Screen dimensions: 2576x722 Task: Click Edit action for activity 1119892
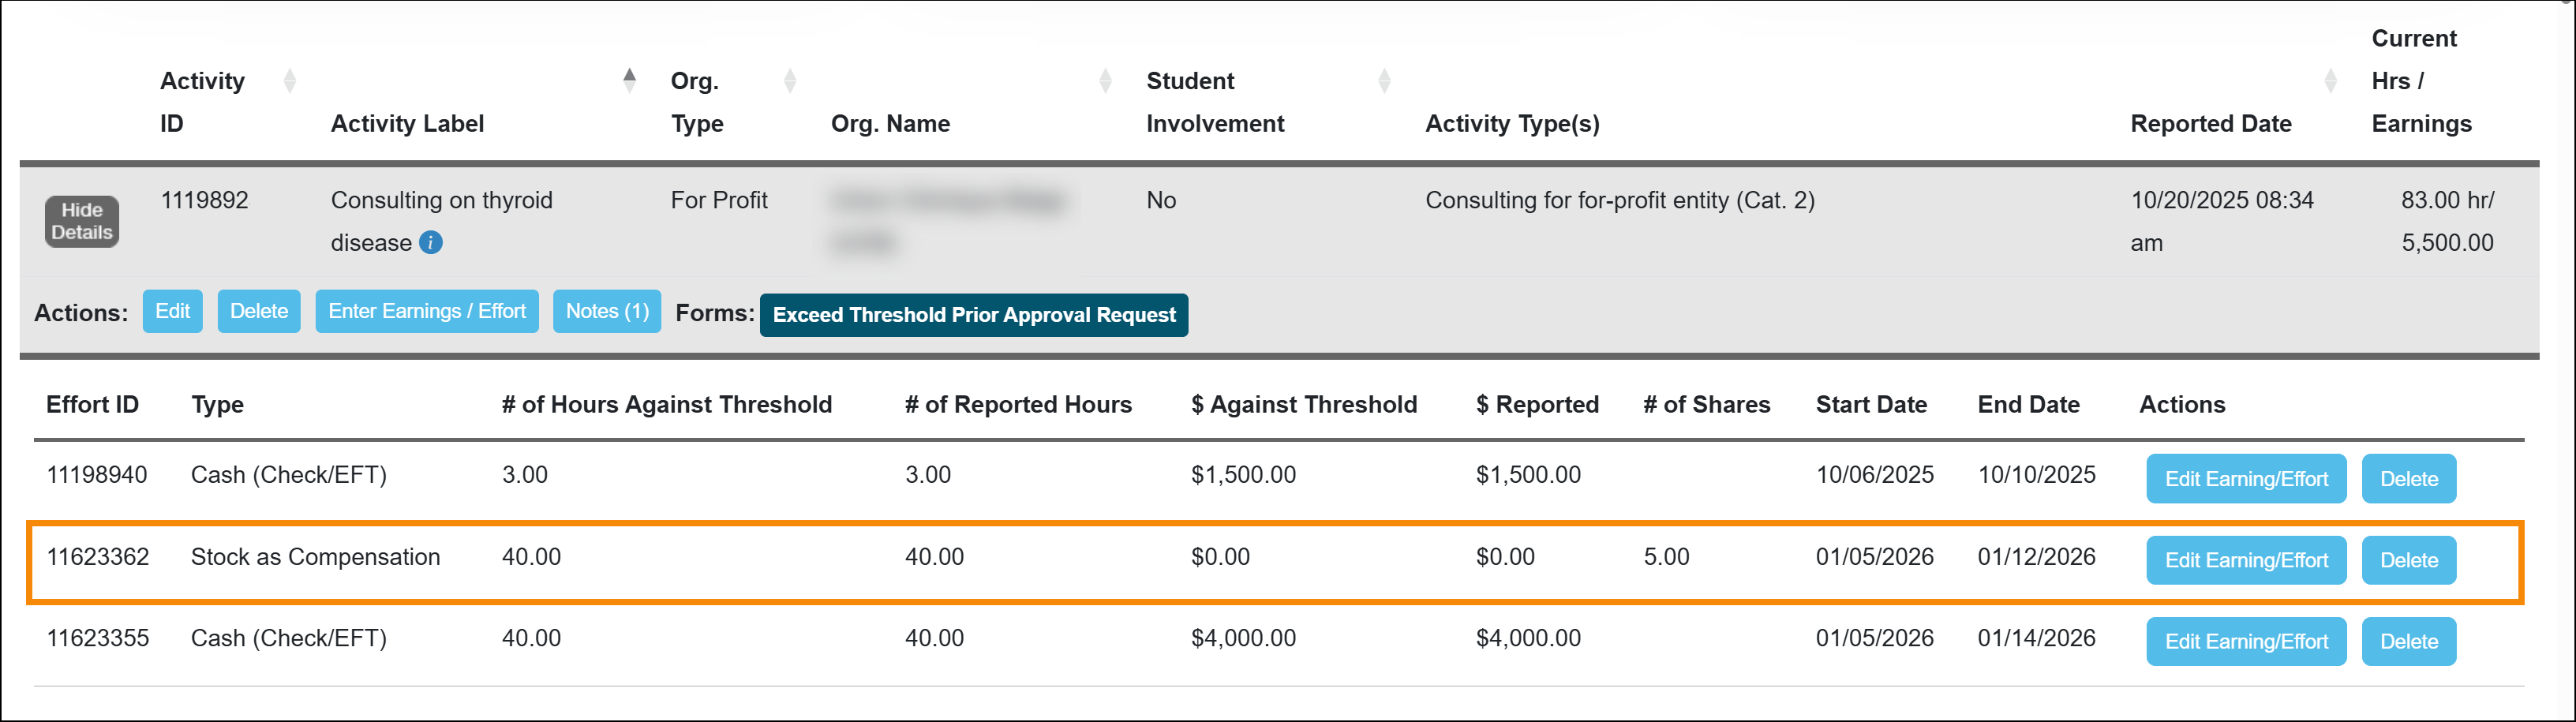172,311
